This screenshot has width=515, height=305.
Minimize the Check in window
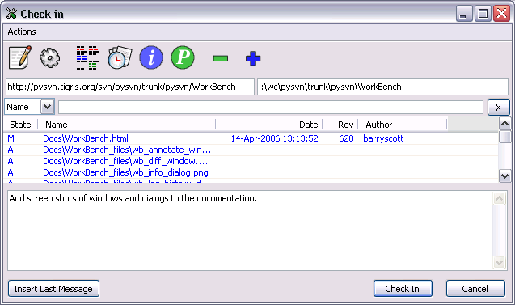tap(464, 14)
